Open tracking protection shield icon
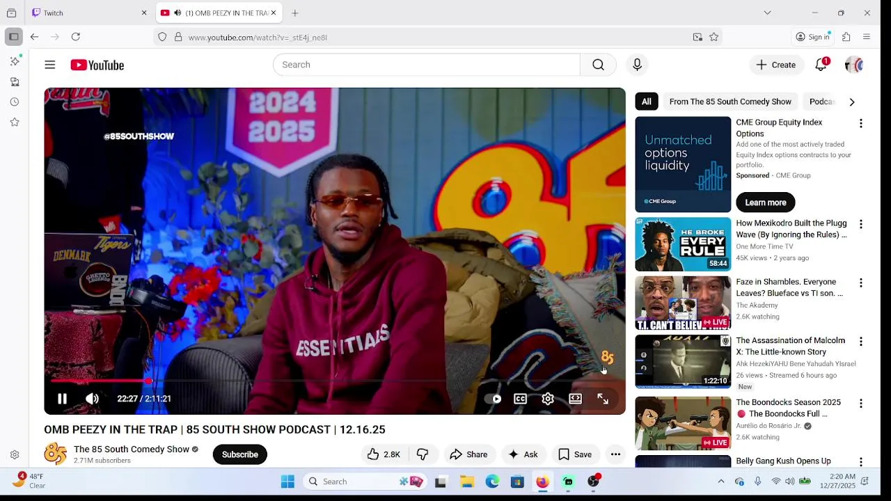Image resolution: width=891 pixels, height=501 pixels. pyautogui.click(x=162, y=37)
